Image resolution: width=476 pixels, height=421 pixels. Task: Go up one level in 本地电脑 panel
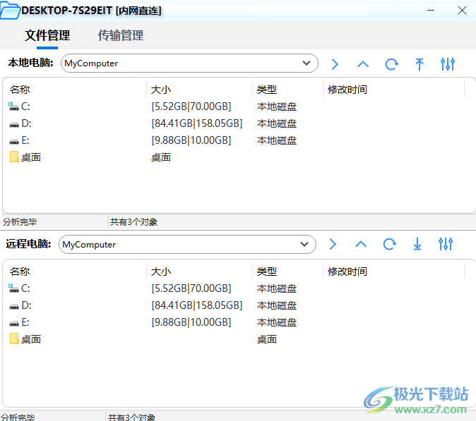click(x=363, y=64)
